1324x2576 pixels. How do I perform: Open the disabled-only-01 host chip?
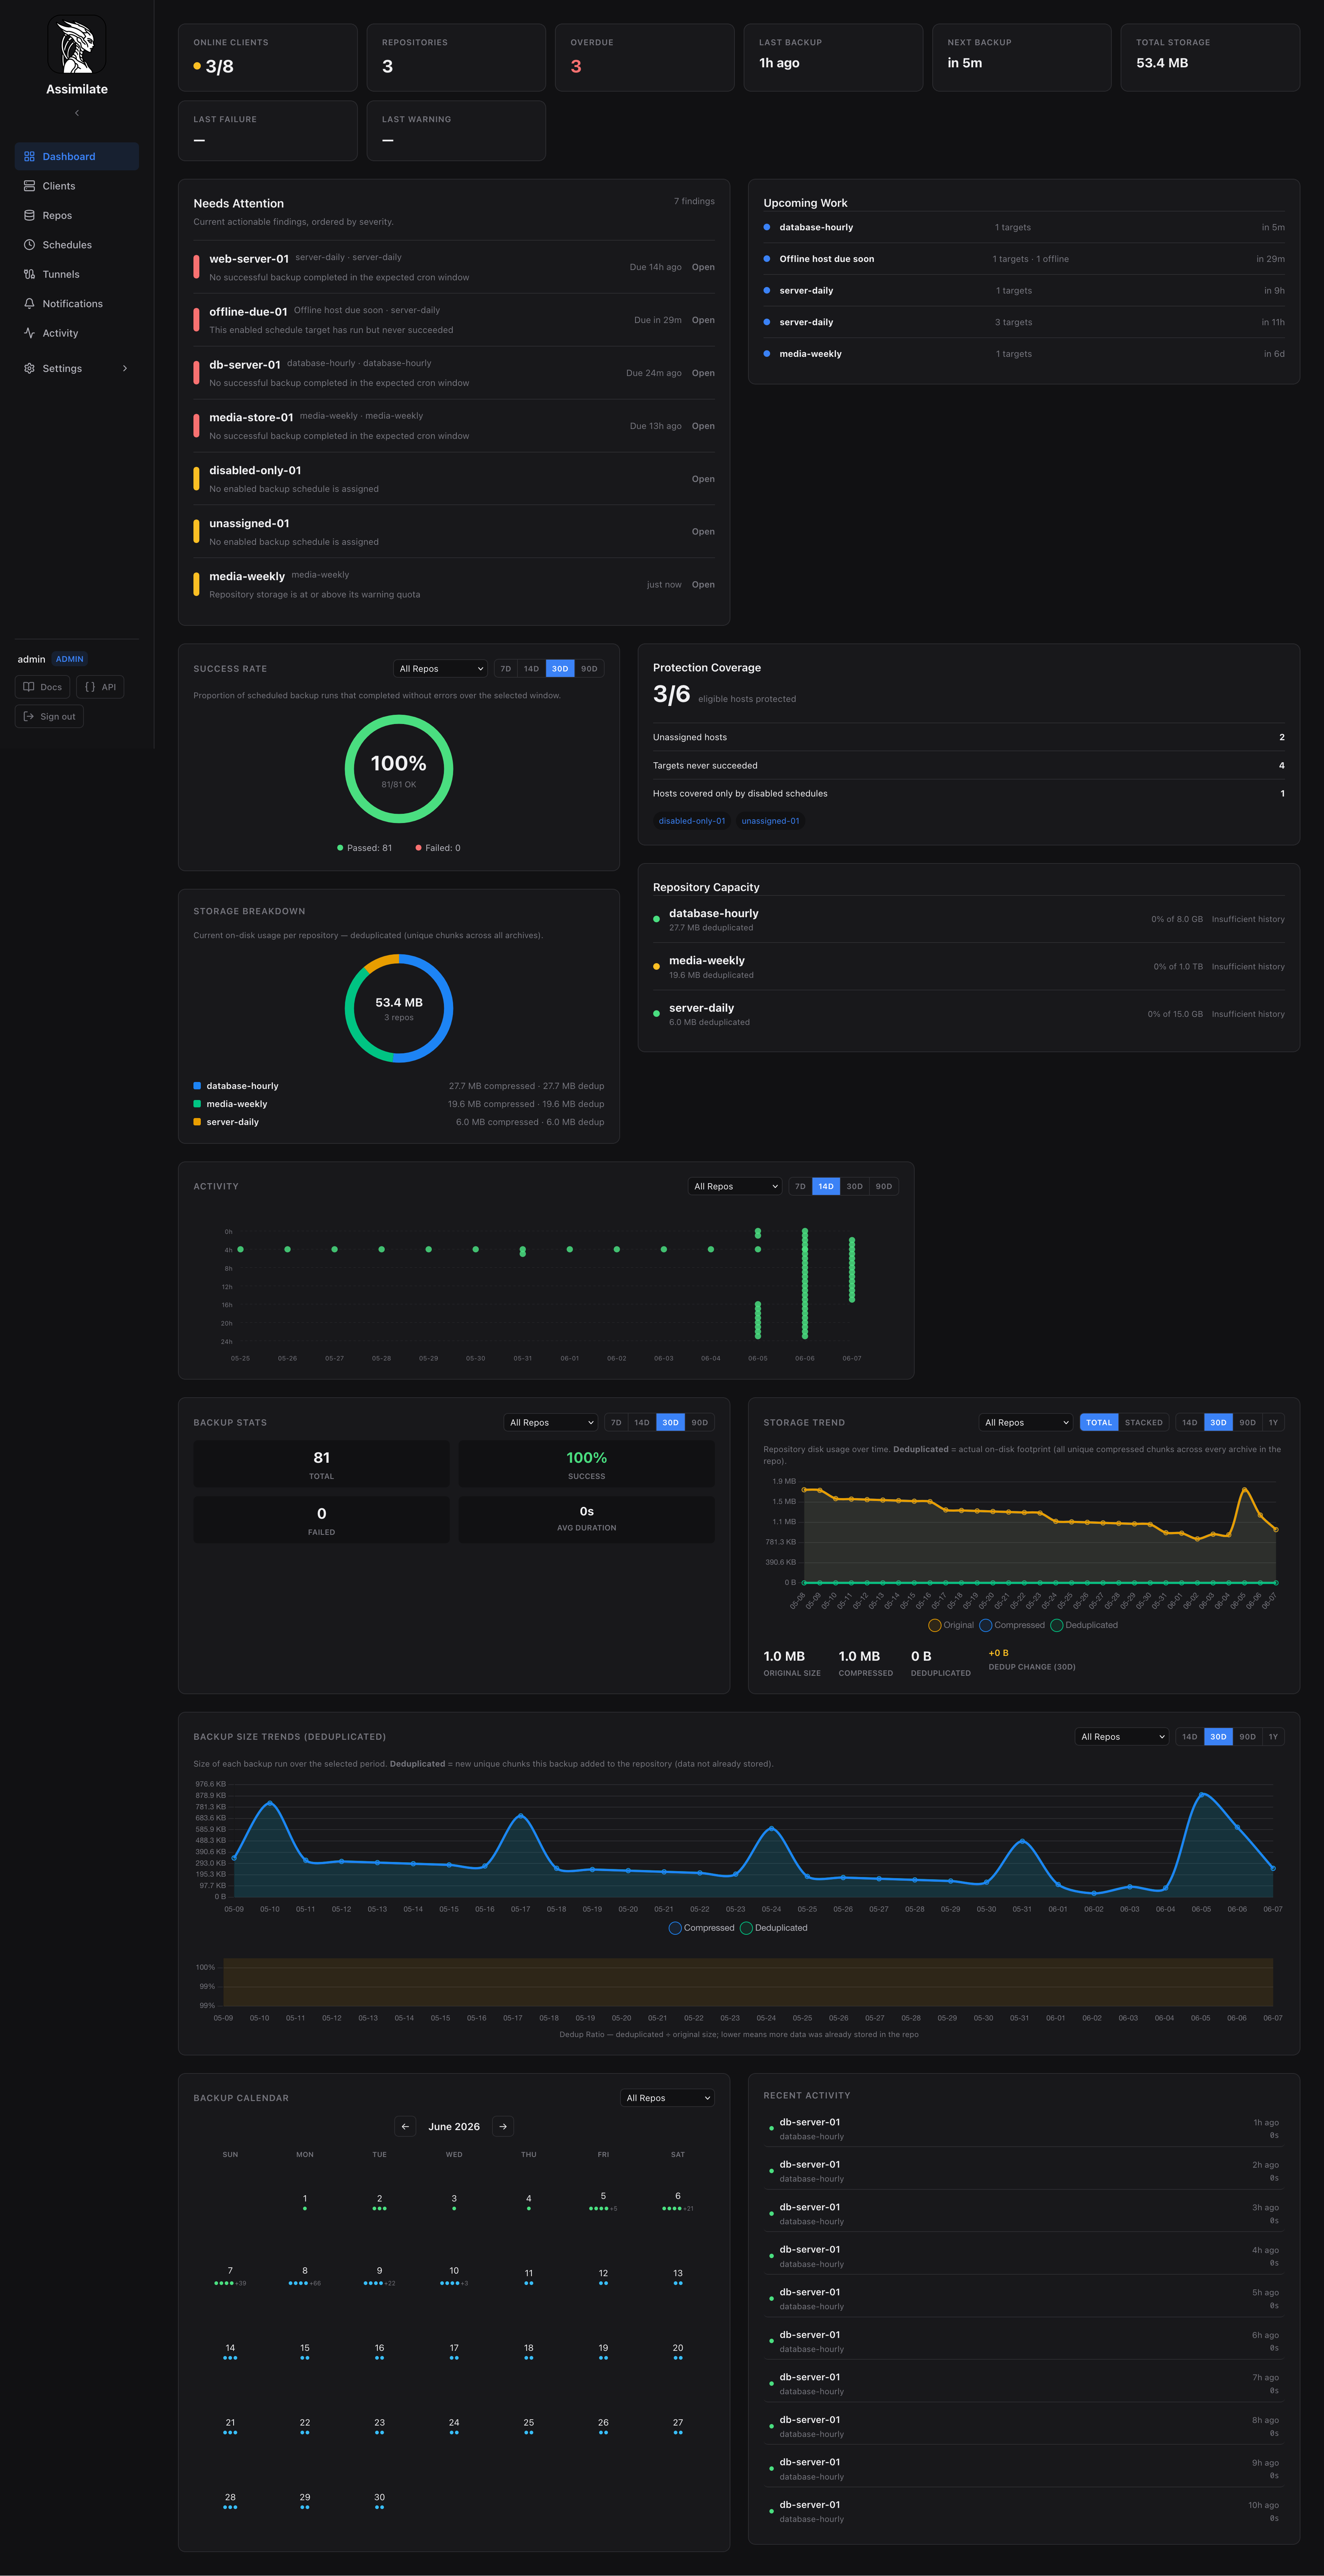[x=692, y=821]
